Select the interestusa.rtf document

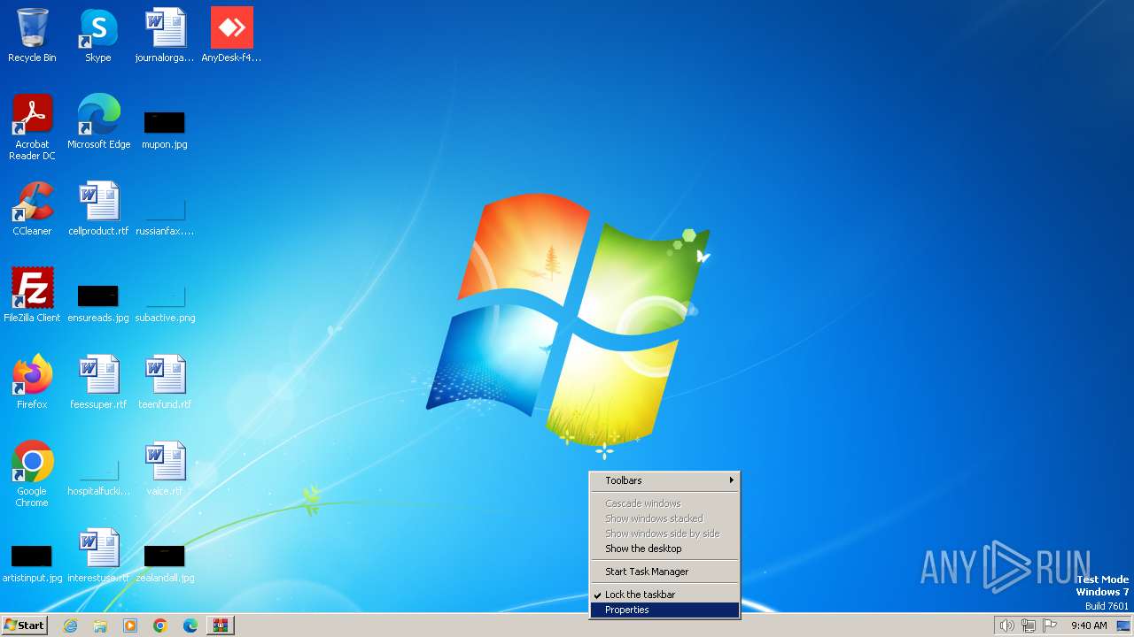click(98, 556)
